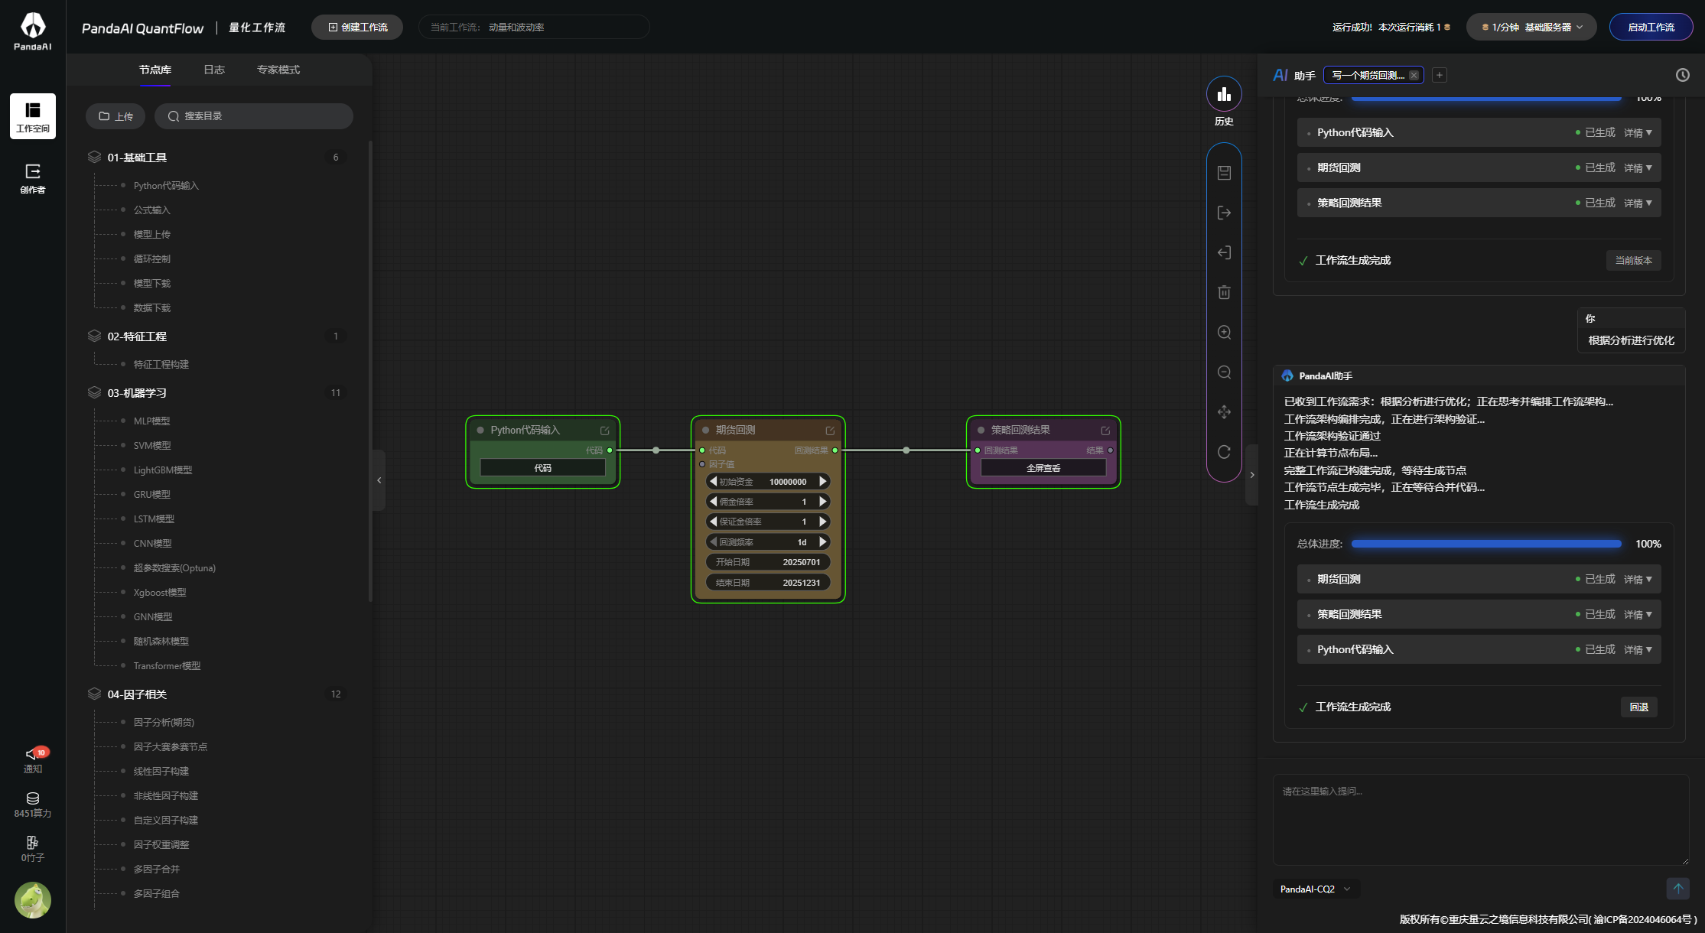Decrease 保证金倍率 with left arrow
Screen dimensions: 1705x933
[x=714, y=522]
